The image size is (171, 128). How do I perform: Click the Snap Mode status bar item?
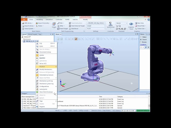pyautogui.click(x=107, y=111)
